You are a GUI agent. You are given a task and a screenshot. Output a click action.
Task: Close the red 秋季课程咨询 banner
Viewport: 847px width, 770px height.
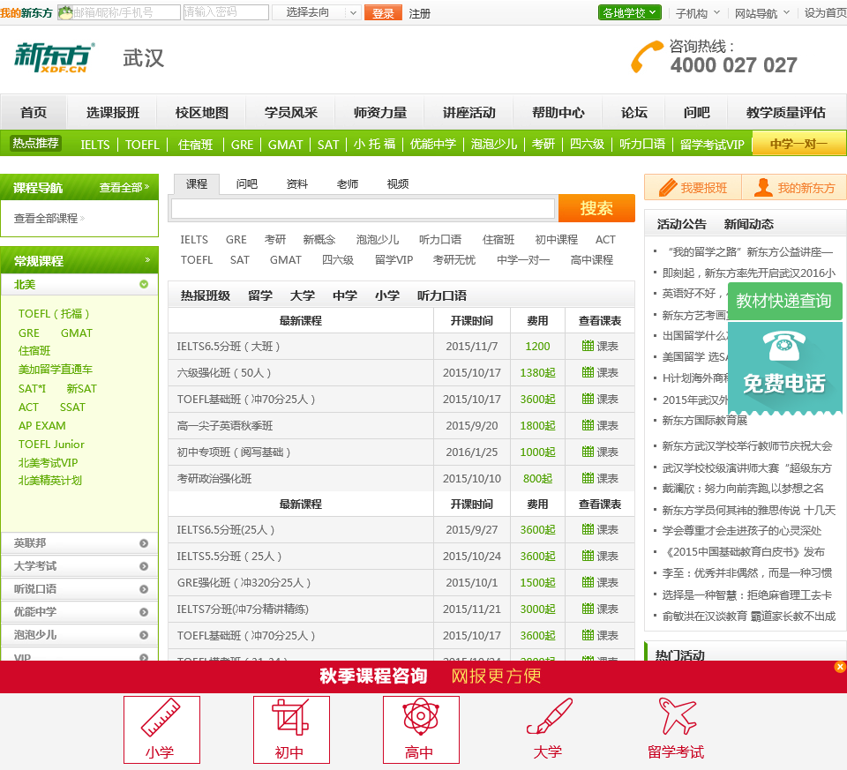(840, 667)
